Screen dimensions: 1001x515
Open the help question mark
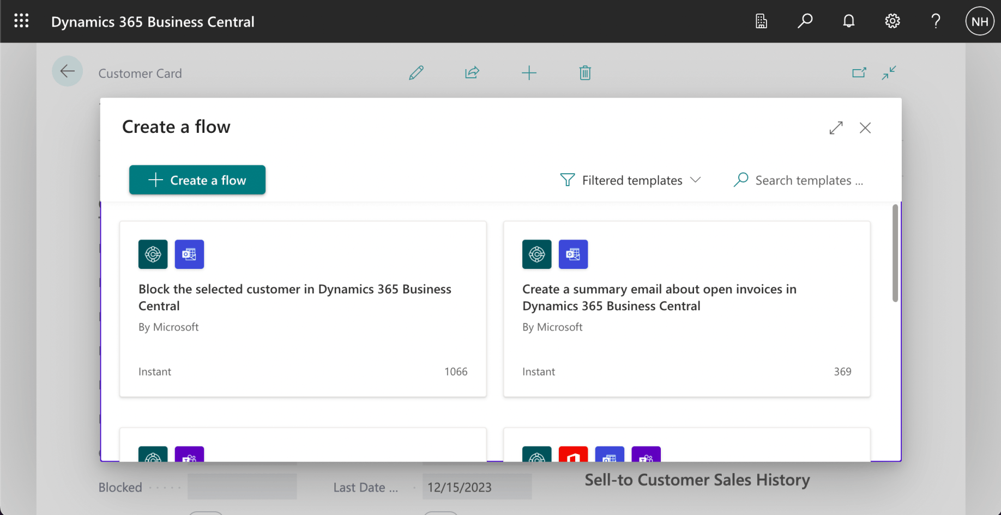[936, 21]
